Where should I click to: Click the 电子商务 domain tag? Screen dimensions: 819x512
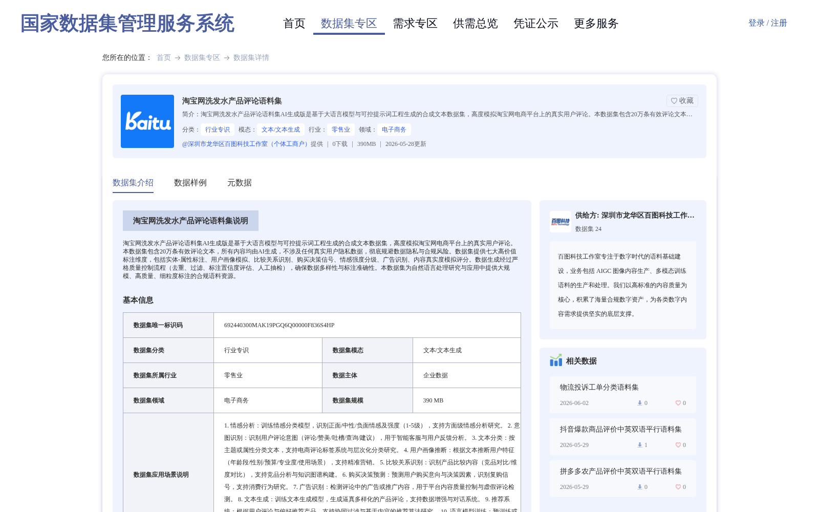tap(394, 130)
